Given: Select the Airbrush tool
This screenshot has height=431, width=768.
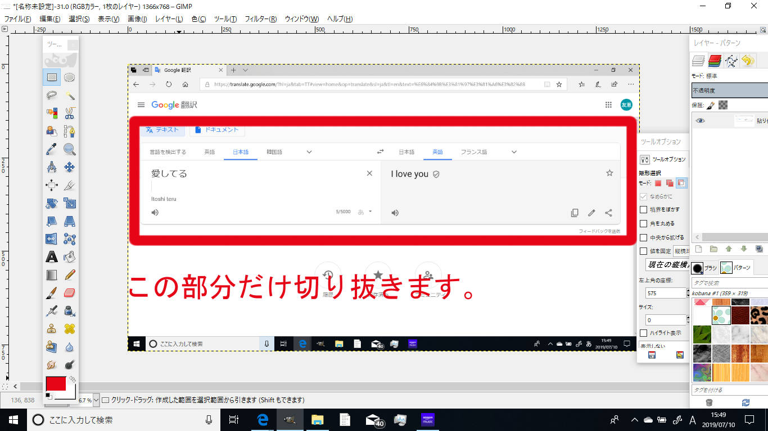Looking at the screenshot, I should pos(52,311).
